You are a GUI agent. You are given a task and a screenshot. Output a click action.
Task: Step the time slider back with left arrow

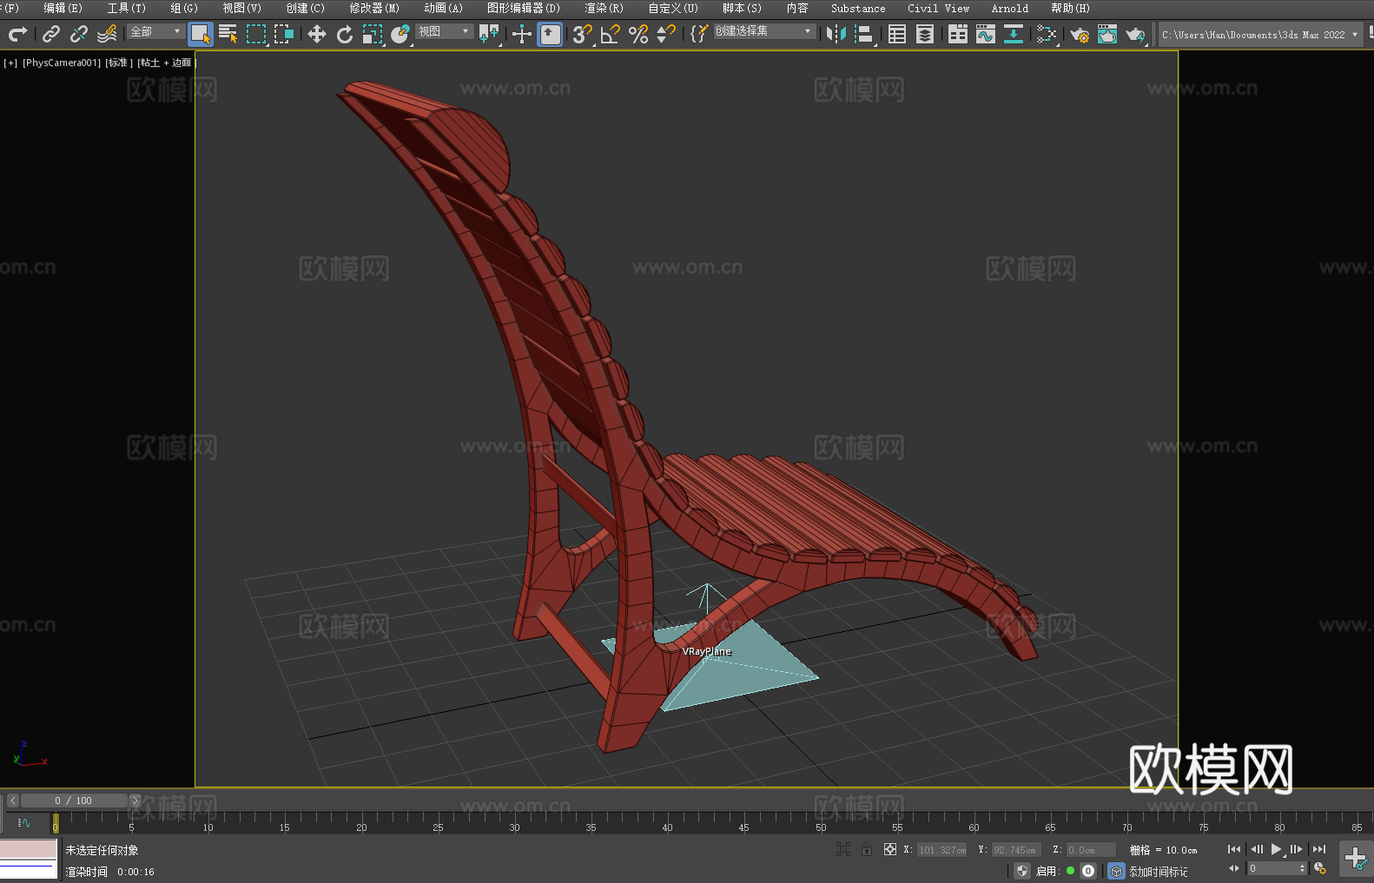[x=13, y=801]
